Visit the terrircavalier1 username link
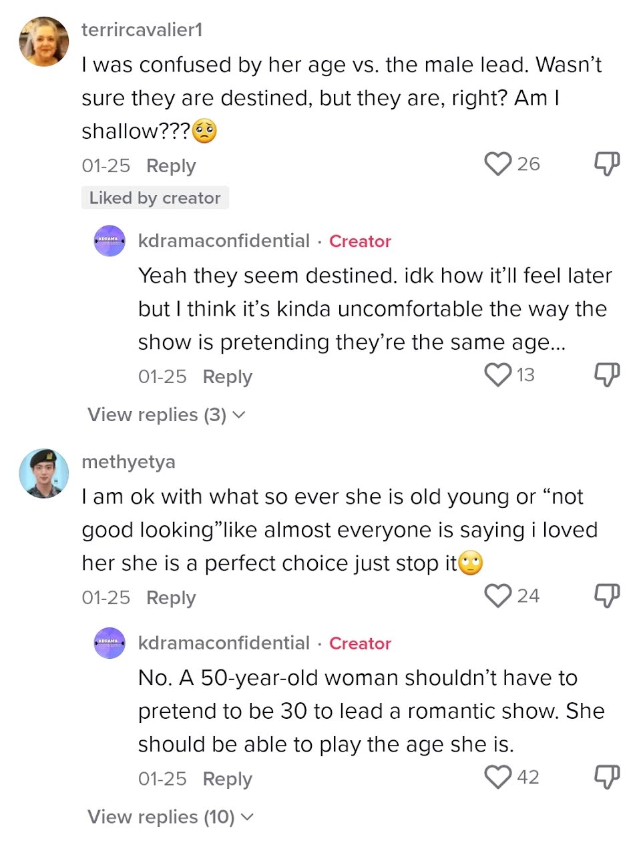The image size is (641, 843). pyautogui.click(x=142, y=30)
